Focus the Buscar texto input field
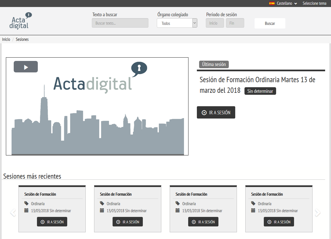The width and height of the screenshot is (331, 239). (120, 23)
